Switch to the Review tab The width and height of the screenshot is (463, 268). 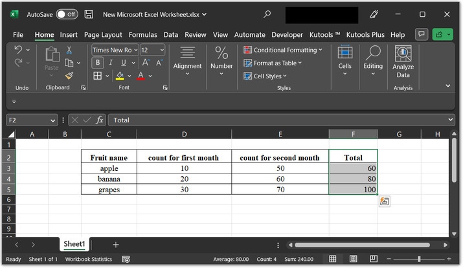pos(195,34)
